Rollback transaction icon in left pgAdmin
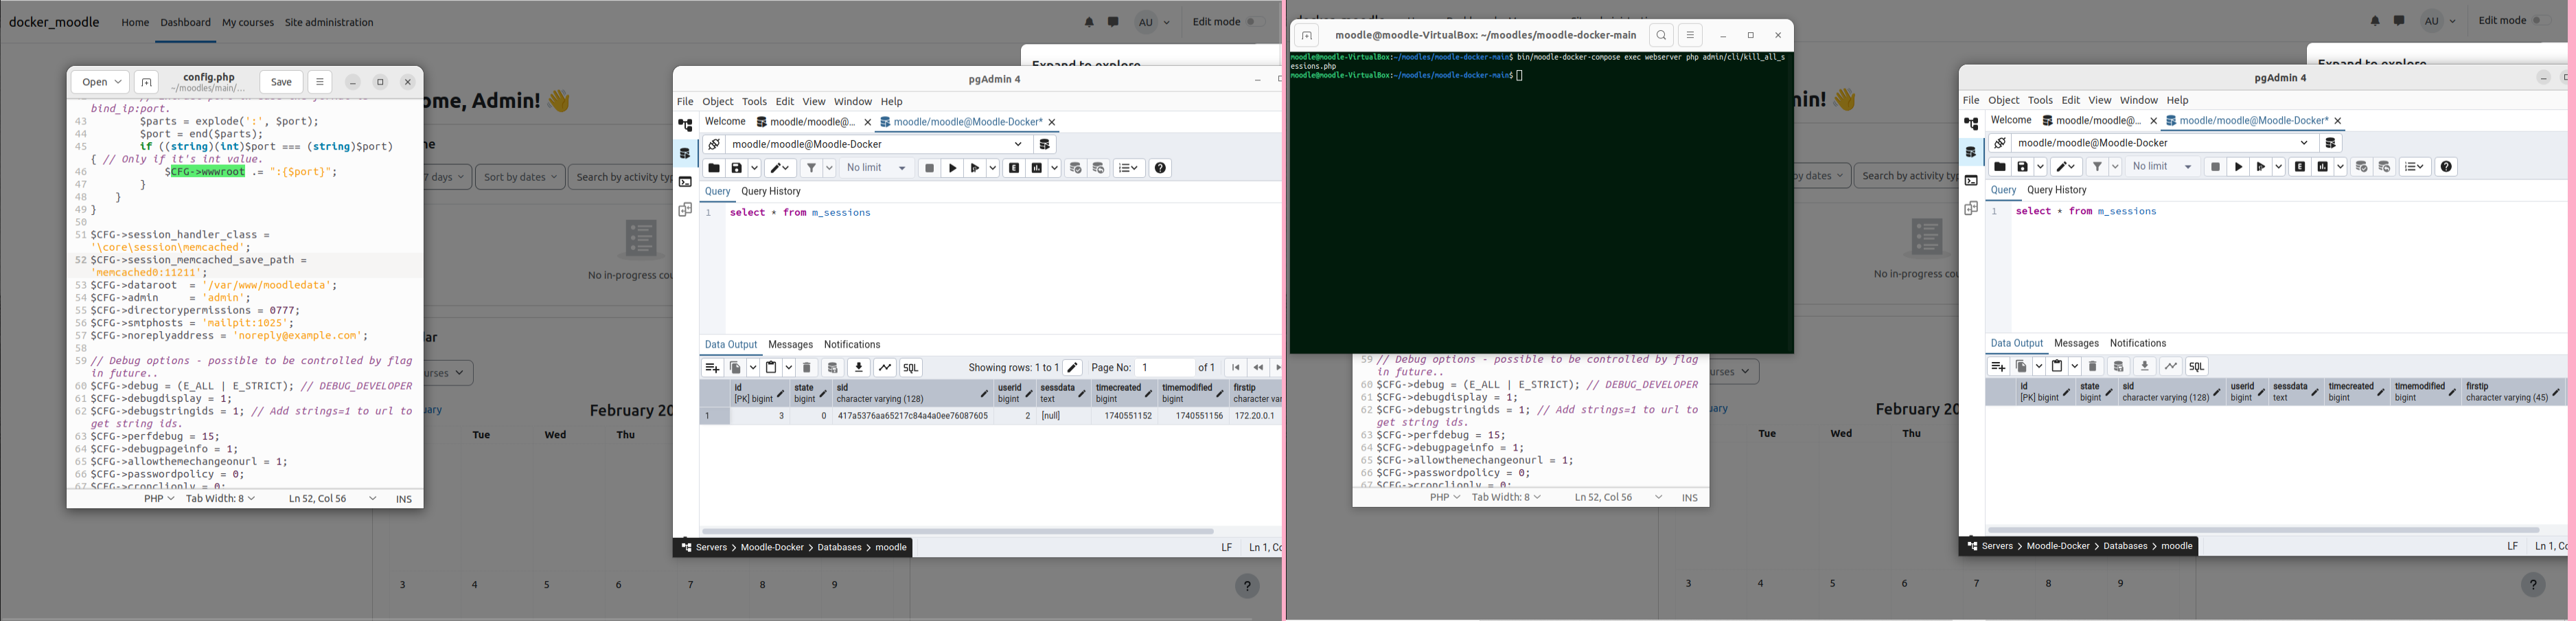This screenshot has width=2576, height=621. coord(1099,168)
